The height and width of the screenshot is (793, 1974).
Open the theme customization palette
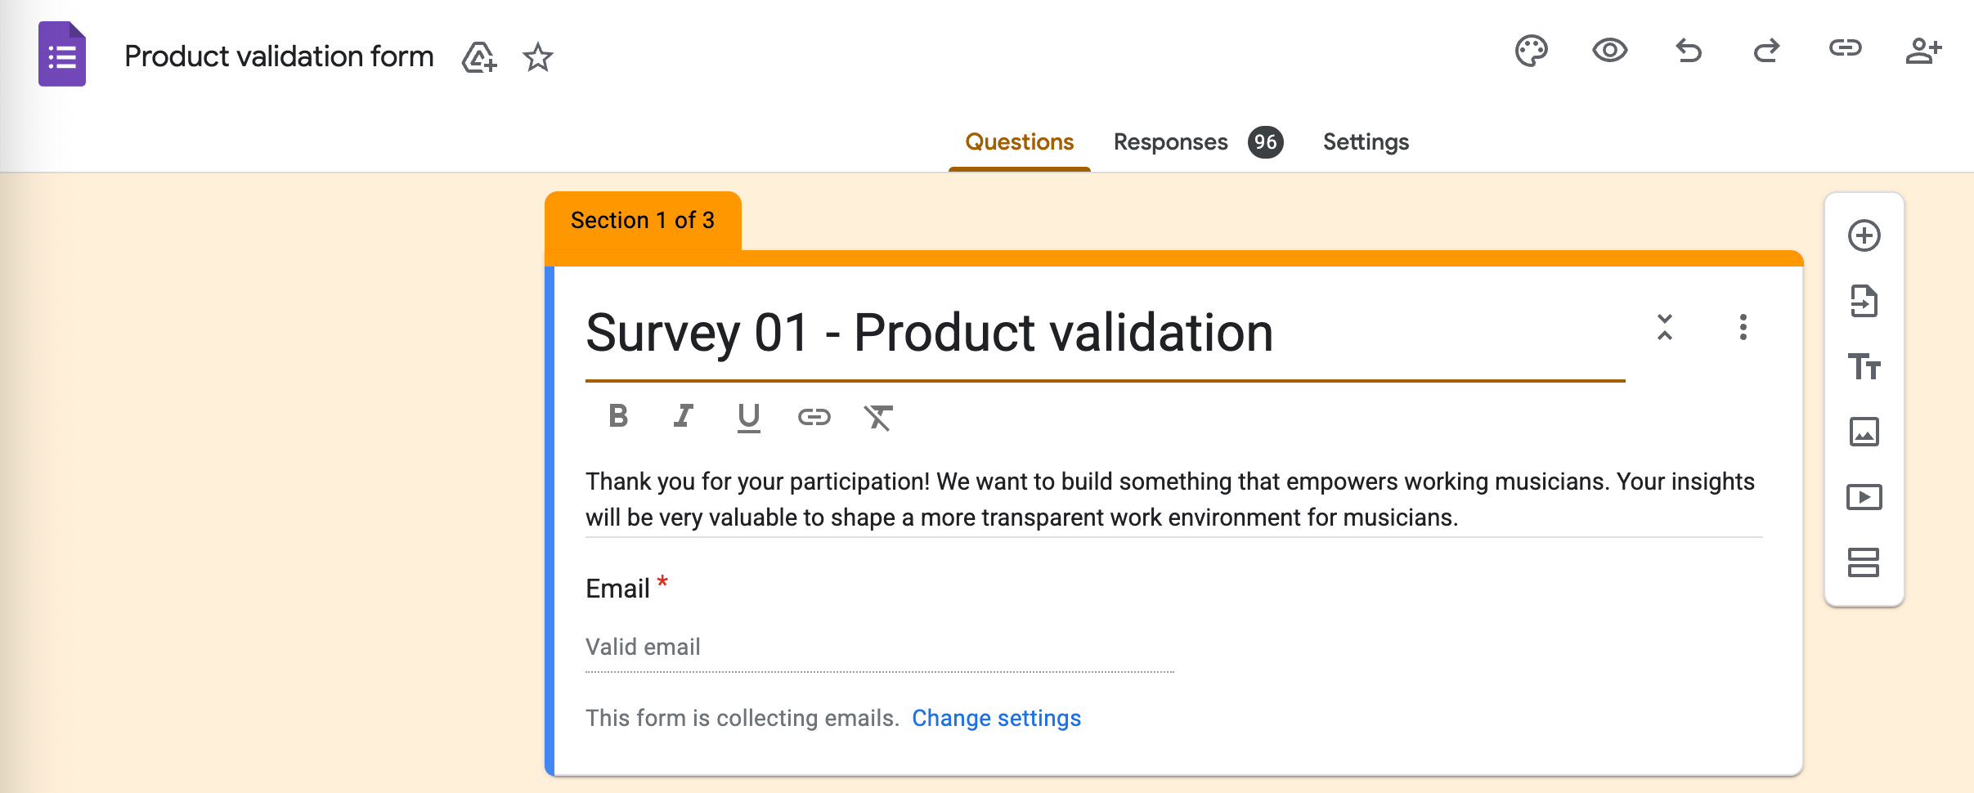(x=1531, y=51)
